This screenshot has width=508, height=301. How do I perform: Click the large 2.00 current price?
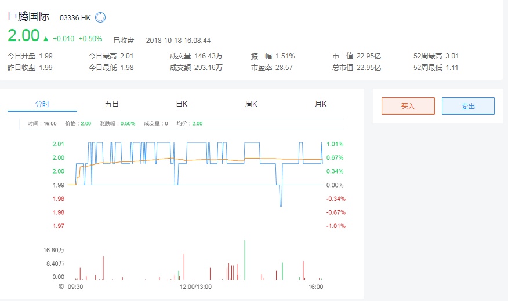23,35
